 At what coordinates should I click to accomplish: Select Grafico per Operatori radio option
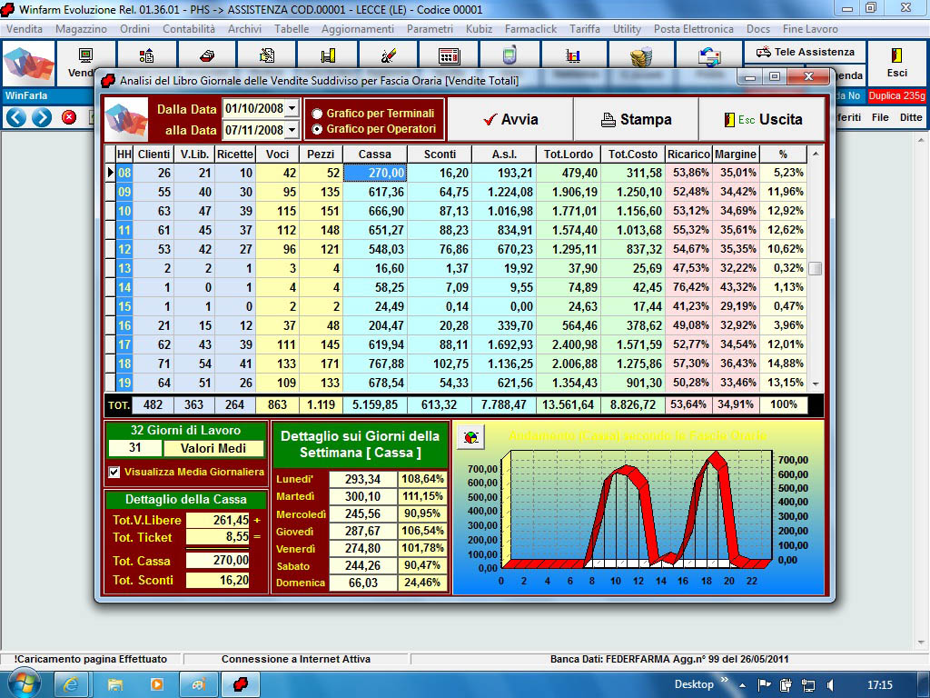(x=317, y=129)
